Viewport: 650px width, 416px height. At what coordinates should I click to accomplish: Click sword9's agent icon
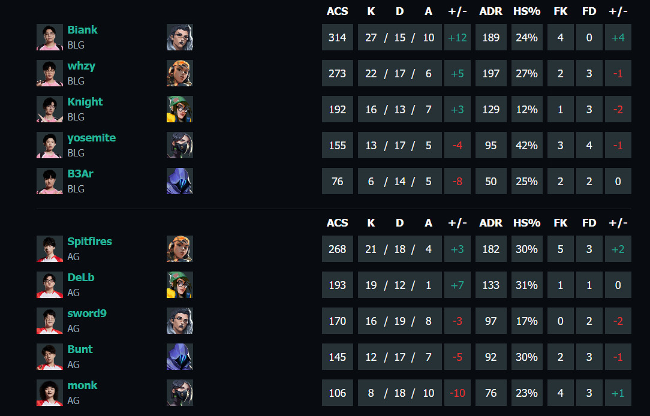tap(179, 321)
